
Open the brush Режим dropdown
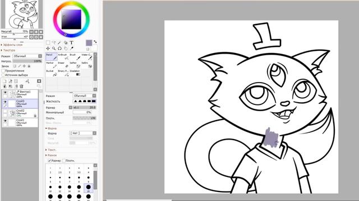click(85, 95)
